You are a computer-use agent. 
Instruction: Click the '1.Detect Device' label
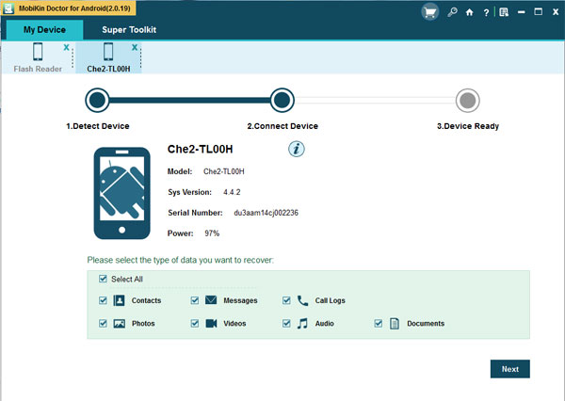pos(98,126)
